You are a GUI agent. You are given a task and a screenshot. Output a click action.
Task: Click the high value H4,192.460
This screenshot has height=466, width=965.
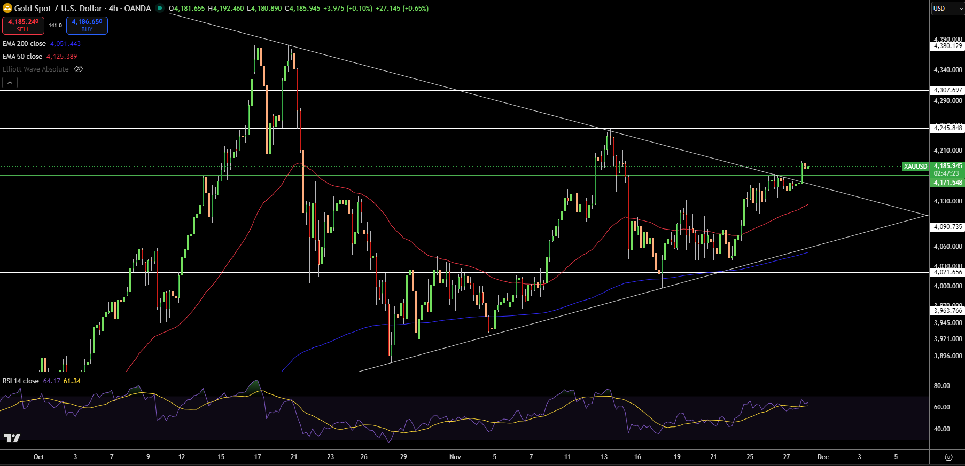(226, 9)
